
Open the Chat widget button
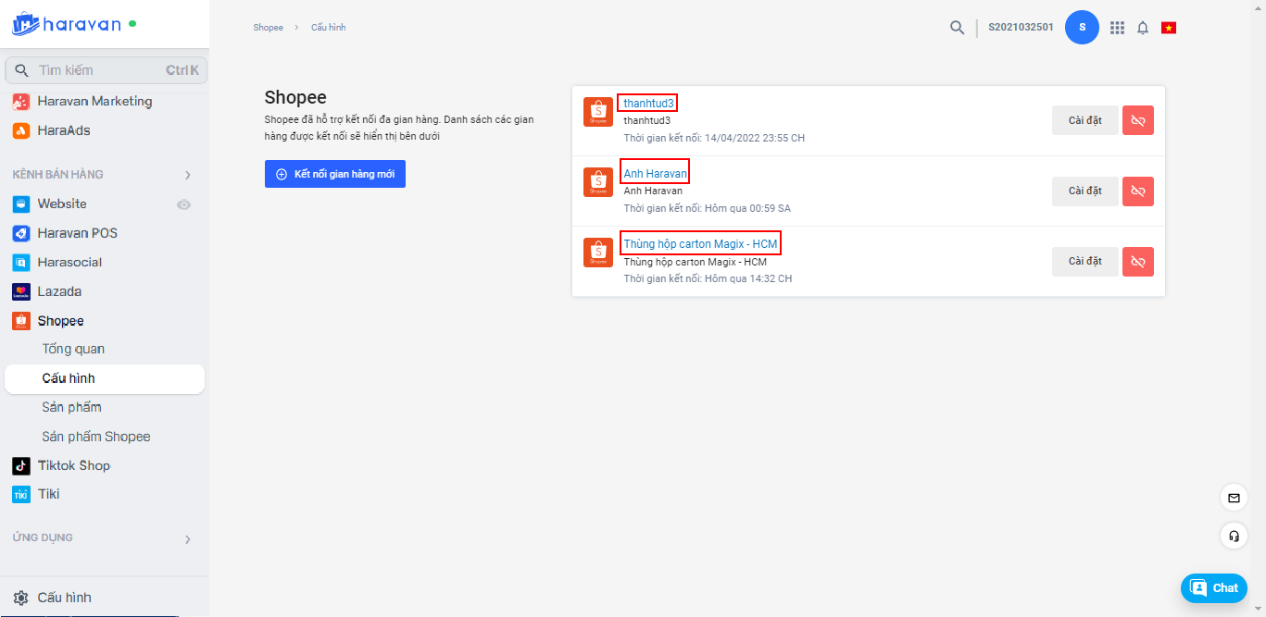[1214, 588]
